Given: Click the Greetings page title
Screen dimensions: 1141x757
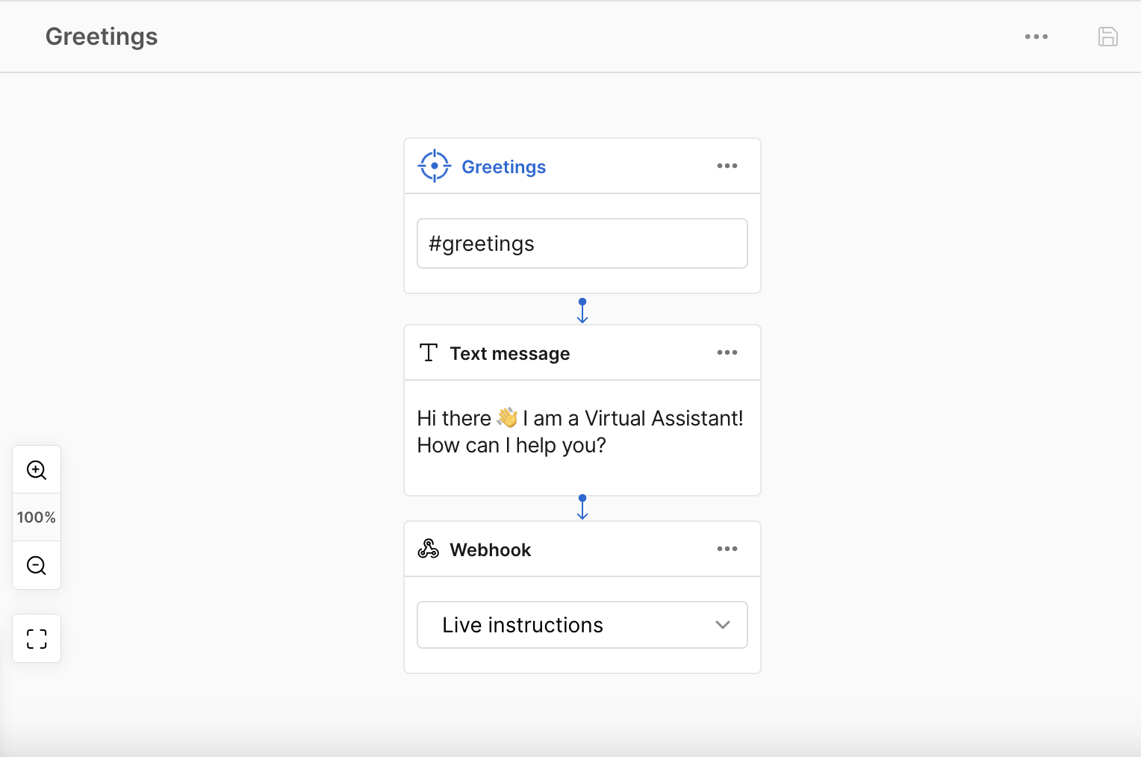Looking at the screenshot, I should [x=102, y=37].
